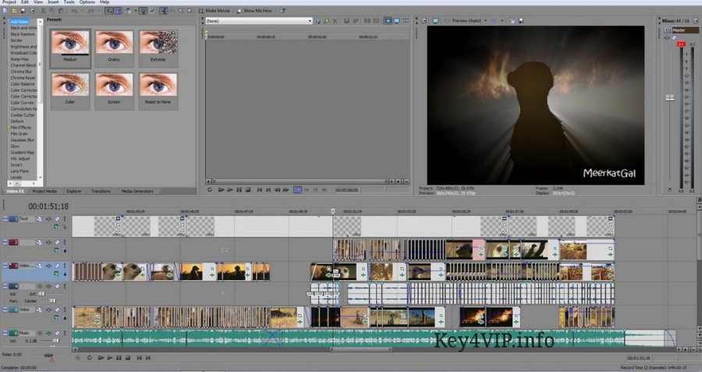Screen dimensions: 702x372
Task: Open the Help menu
Action: (105, 2)
